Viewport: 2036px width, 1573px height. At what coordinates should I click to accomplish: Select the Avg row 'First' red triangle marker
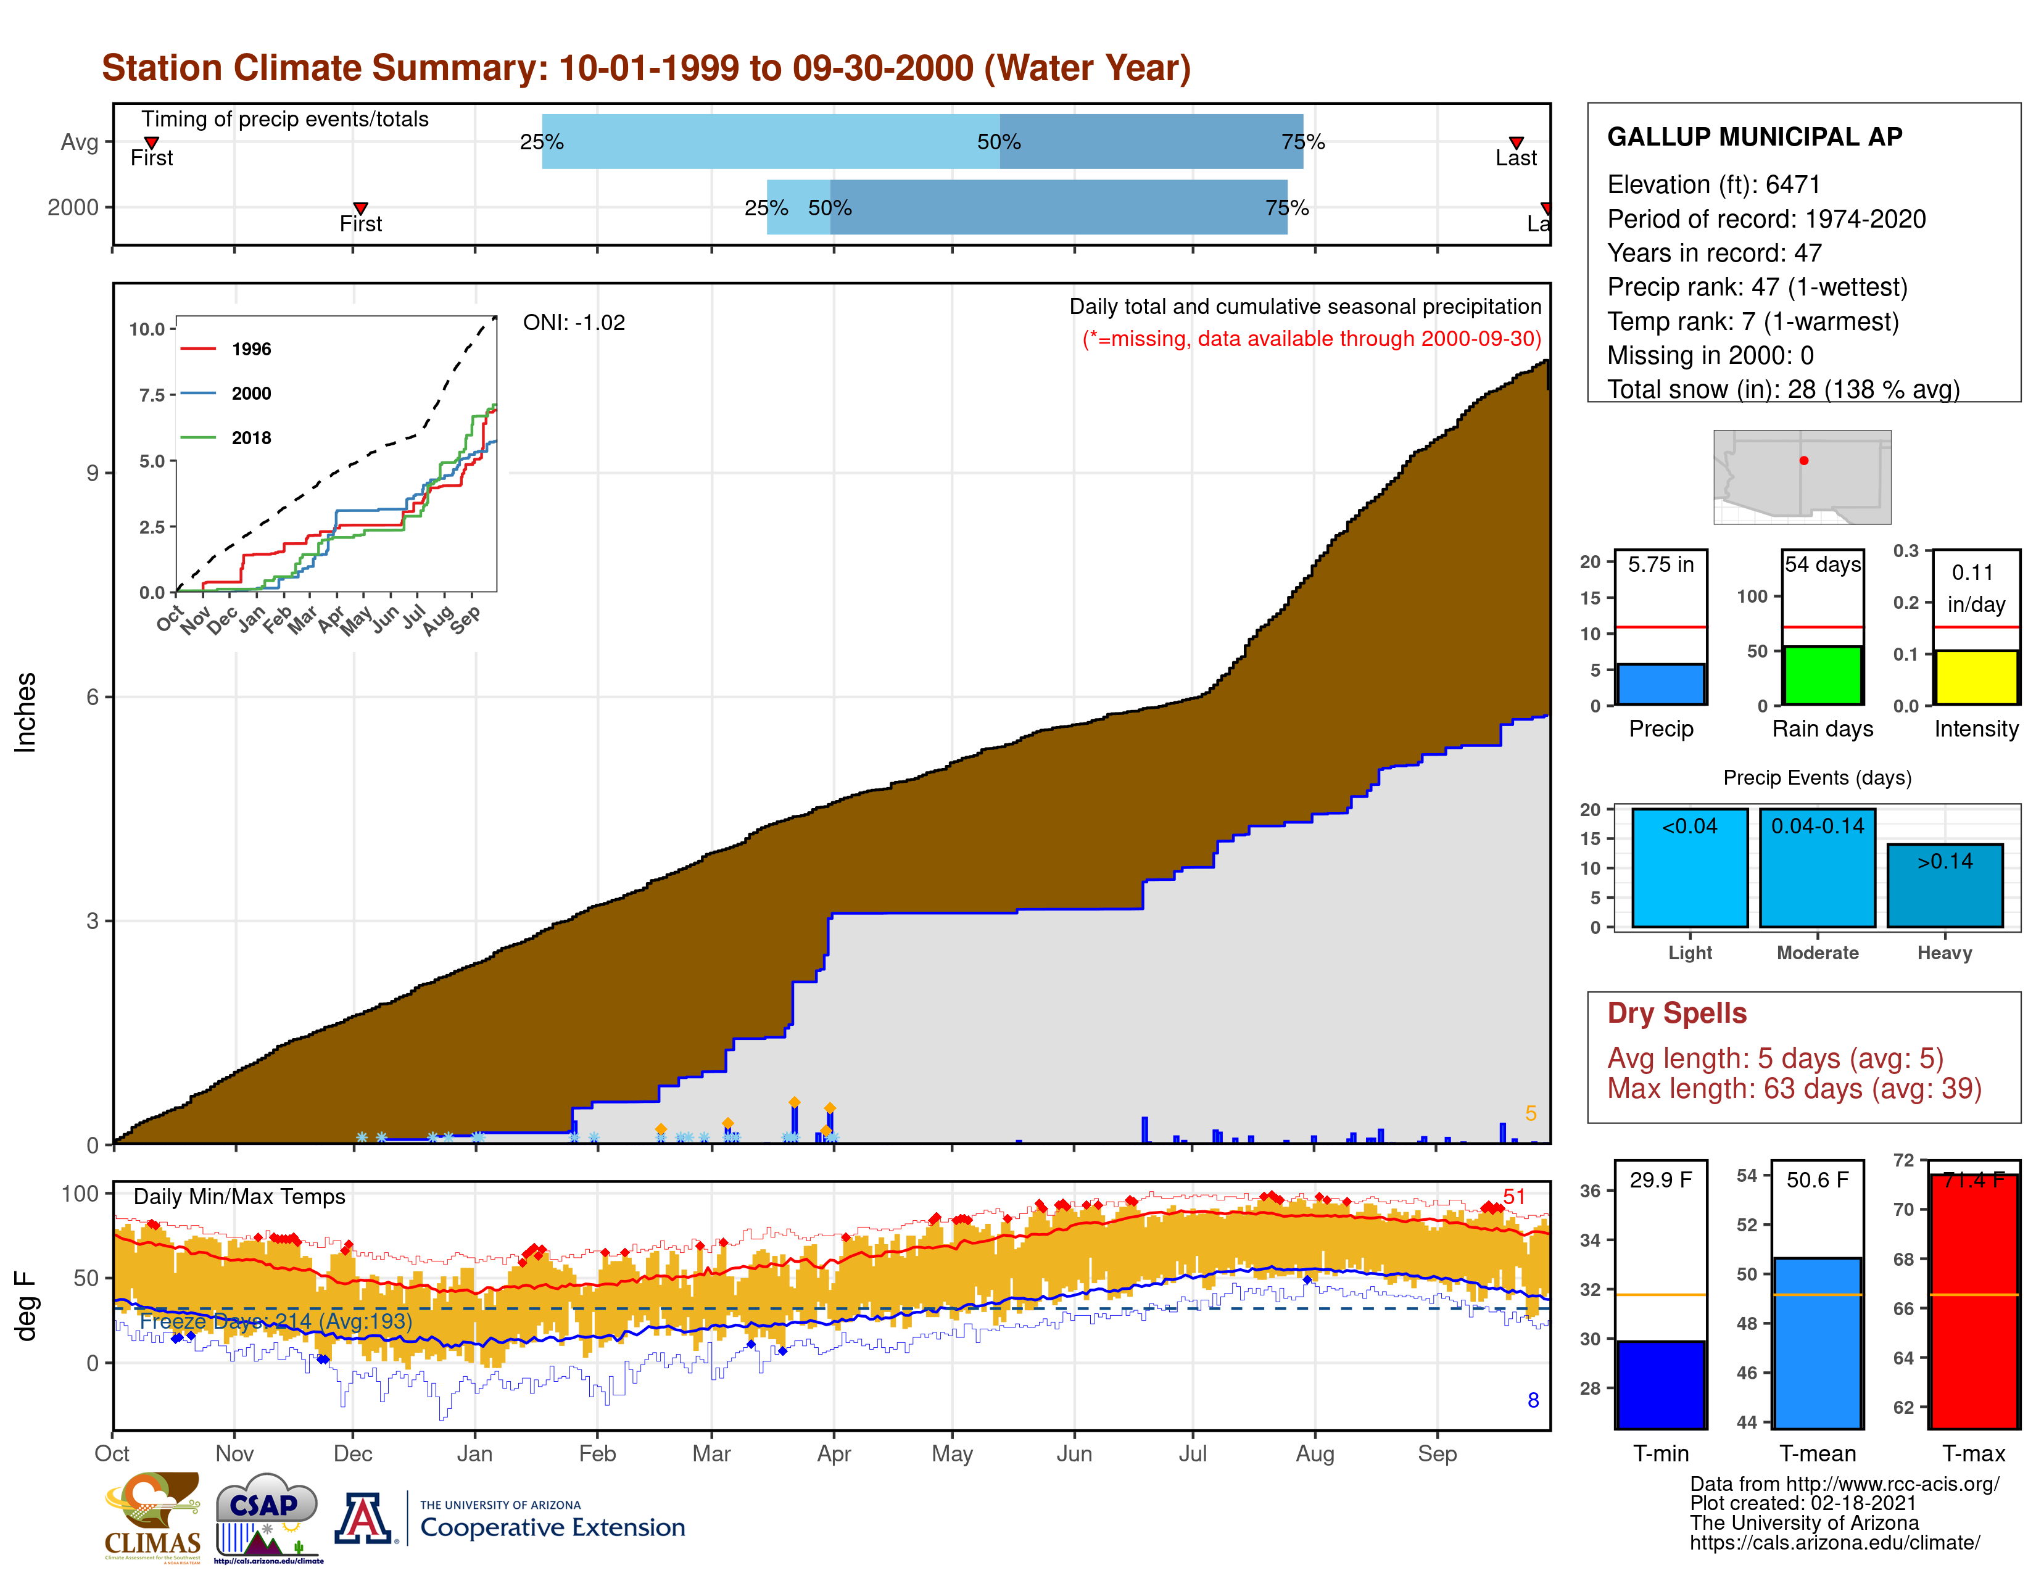(151, 142)
